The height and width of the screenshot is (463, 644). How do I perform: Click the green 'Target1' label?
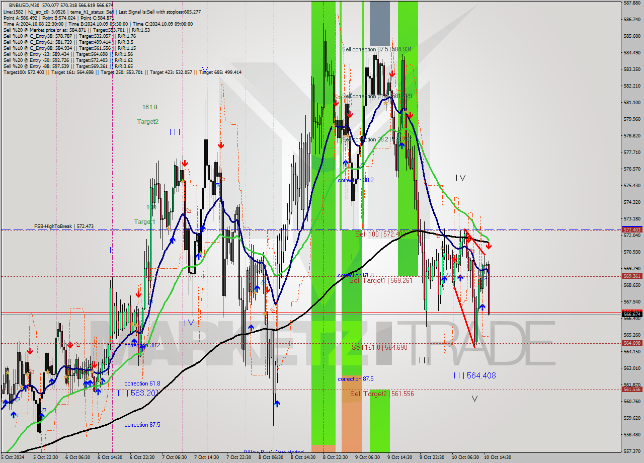coord(144,222)
